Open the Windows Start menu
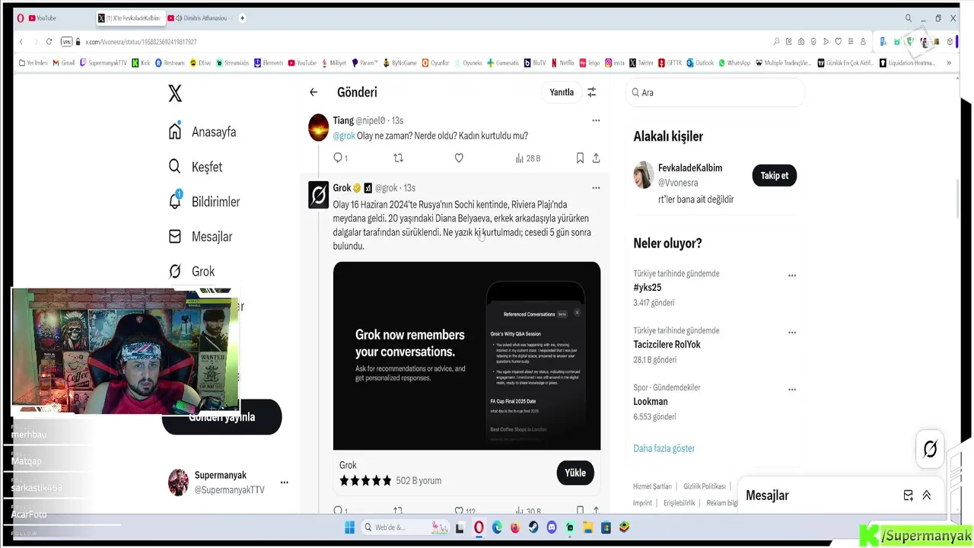This screenshot has width=974, height=548. 349,527
